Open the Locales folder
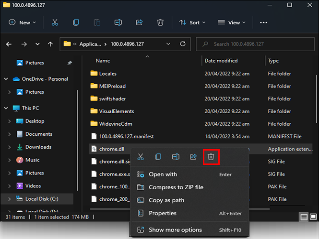 (107, 74)
